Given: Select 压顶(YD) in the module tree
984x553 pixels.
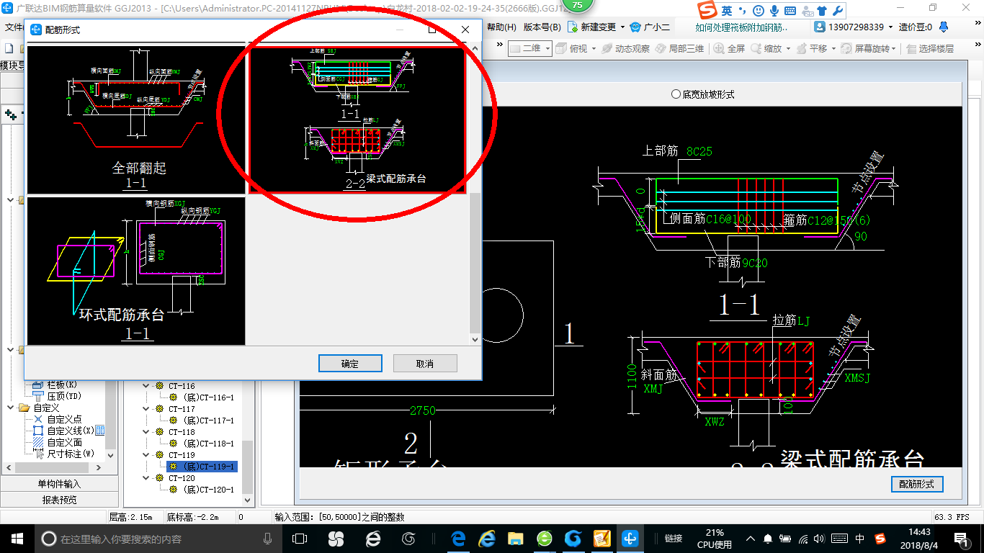Looking at the screenshot, I should [64, 396].
